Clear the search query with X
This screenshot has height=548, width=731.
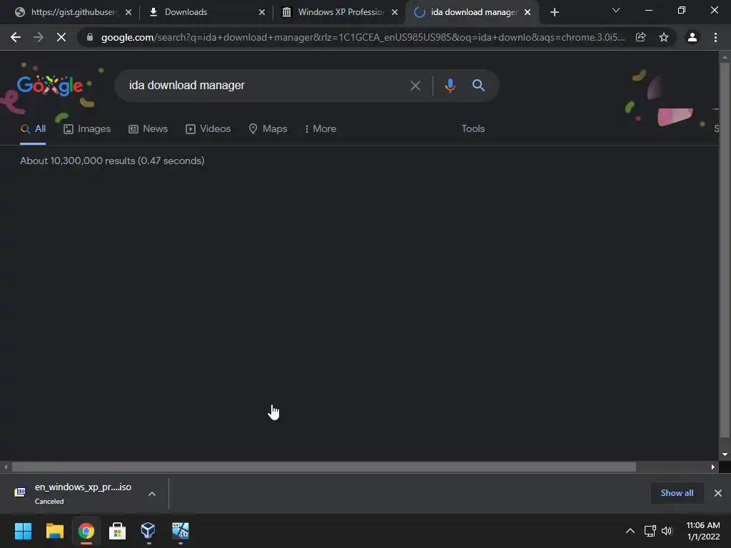tap(415, 86)
